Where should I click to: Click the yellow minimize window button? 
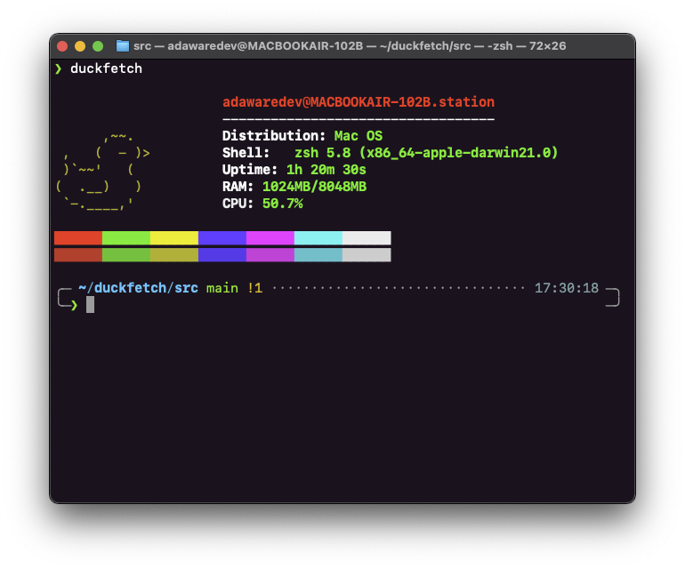[80, 46]
